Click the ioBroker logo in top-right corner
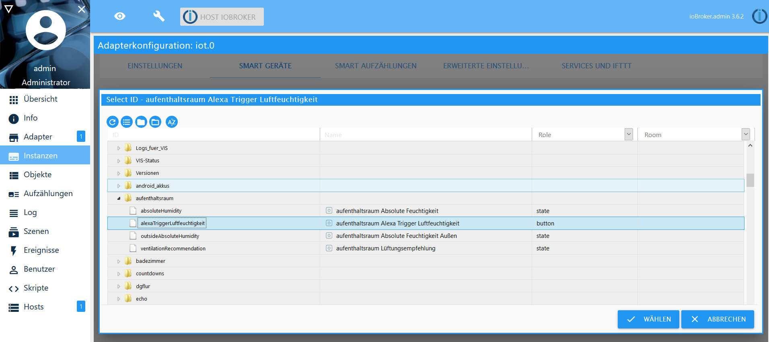Viewport: 769px width, 342px height. [760, 16]
